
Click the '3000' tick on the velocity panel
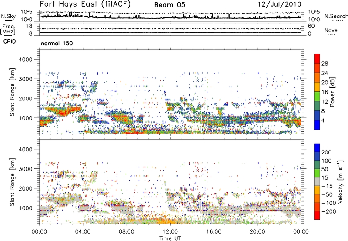point(26,169)
